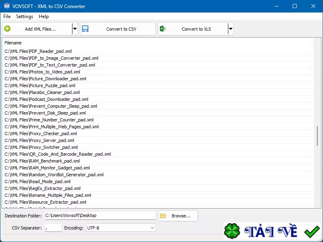Click the VOVSOFT app icon in title bar
This screenshot has height=242, width=323.
(6, 6)
